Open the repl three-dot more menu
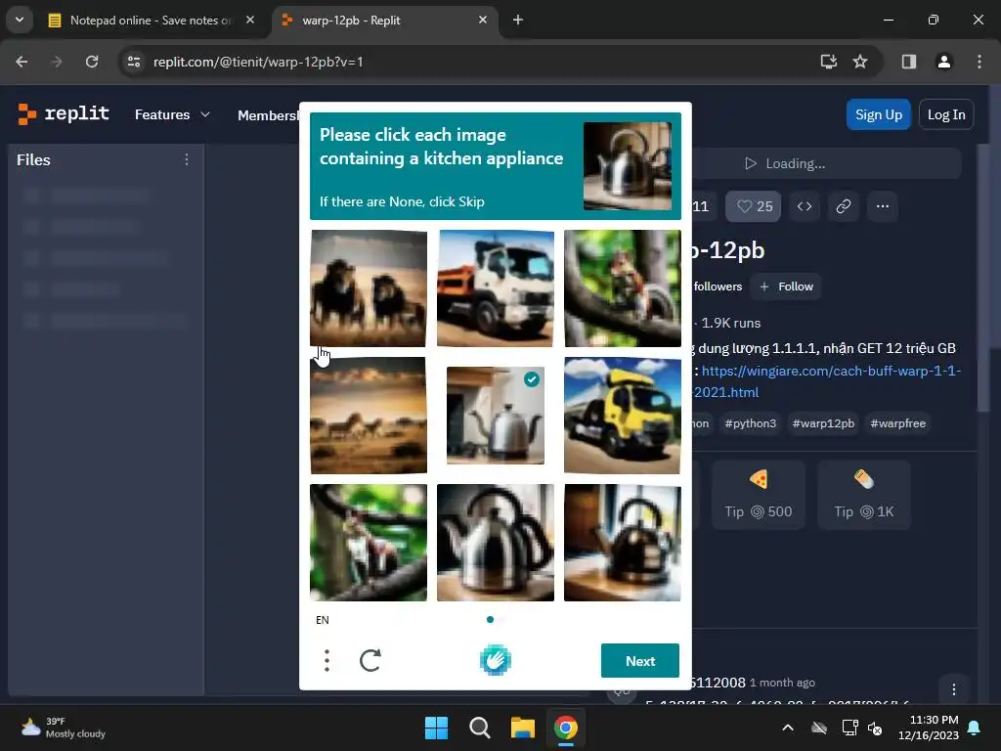The width and height of the screenshot is (1001, 751). pyautogui.click(x=883, y=206)
